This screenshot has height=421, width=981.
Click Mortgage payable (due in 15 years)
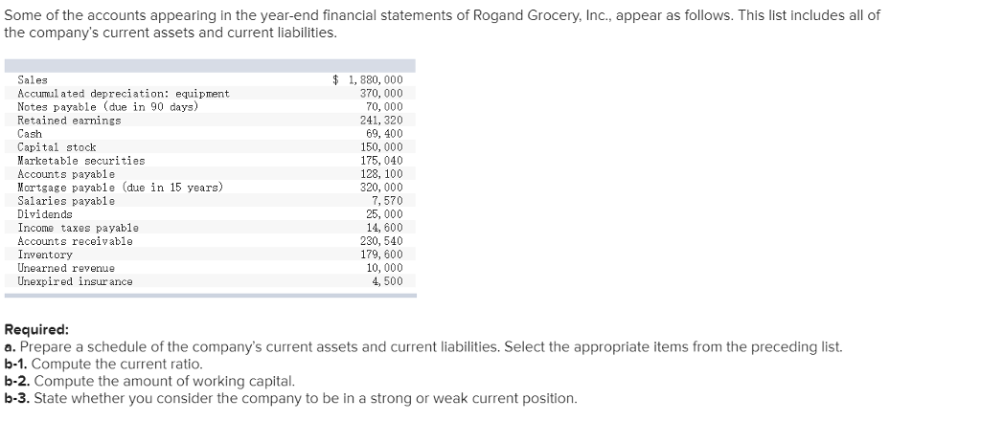(121, 188)
